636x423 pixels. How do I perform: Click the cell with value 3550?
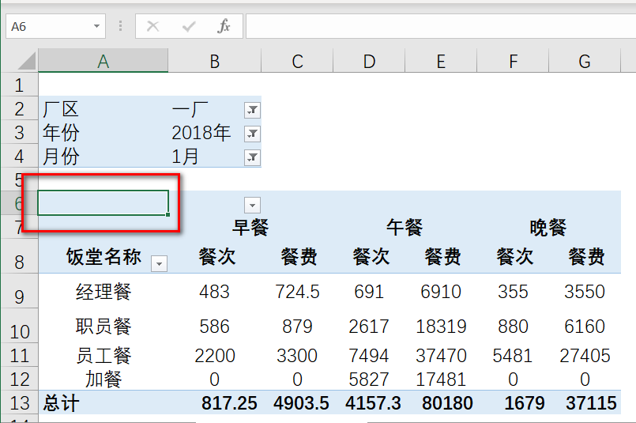coord(585,292)
